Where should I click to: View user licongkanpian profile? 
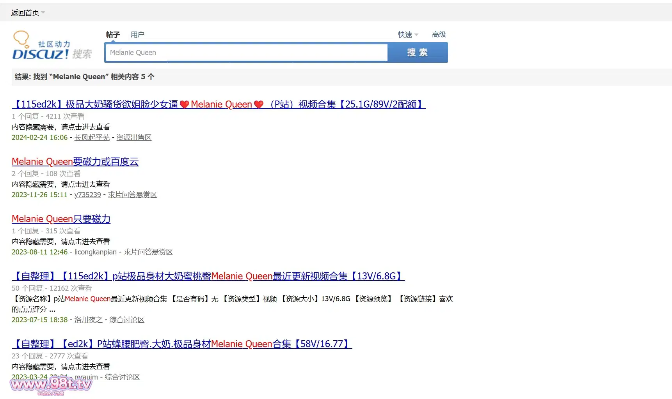click(96, 252)
